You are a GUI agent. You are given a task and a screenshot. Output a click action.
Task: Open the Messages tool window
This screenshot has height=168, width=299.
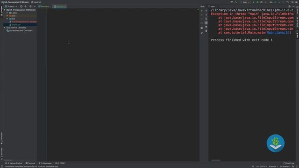tap(45, 163)
